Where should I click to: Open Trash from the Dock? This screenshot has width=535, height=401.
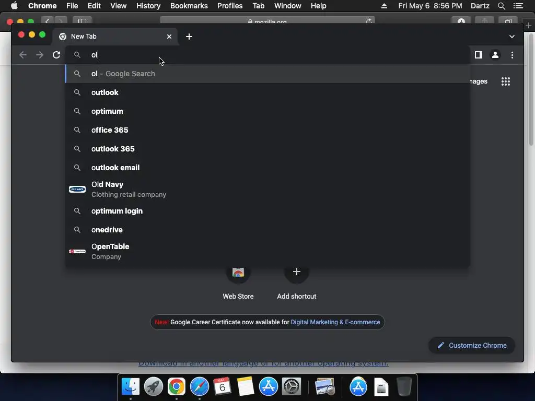pyautogui.click(x=404, y=386)
